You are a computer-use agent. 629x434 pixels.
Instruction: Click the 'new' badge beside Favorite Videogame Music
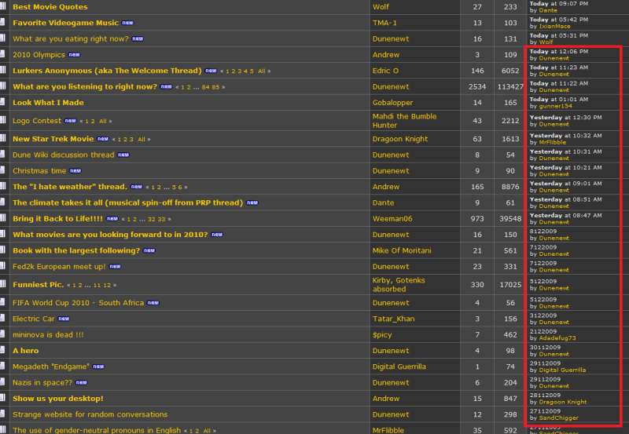point(128,23)
